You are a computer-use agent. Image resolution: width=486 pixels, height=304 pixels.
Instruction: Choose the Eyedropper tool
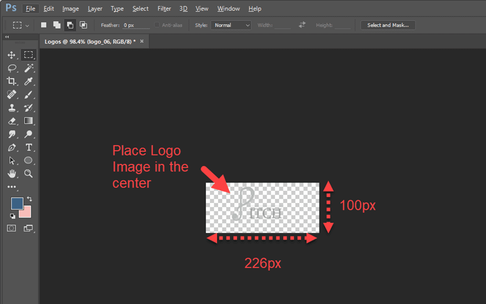[x=29, y=81]
